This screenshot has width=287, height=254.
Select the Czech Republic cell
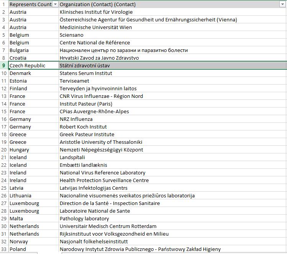(x=34, y=65)
